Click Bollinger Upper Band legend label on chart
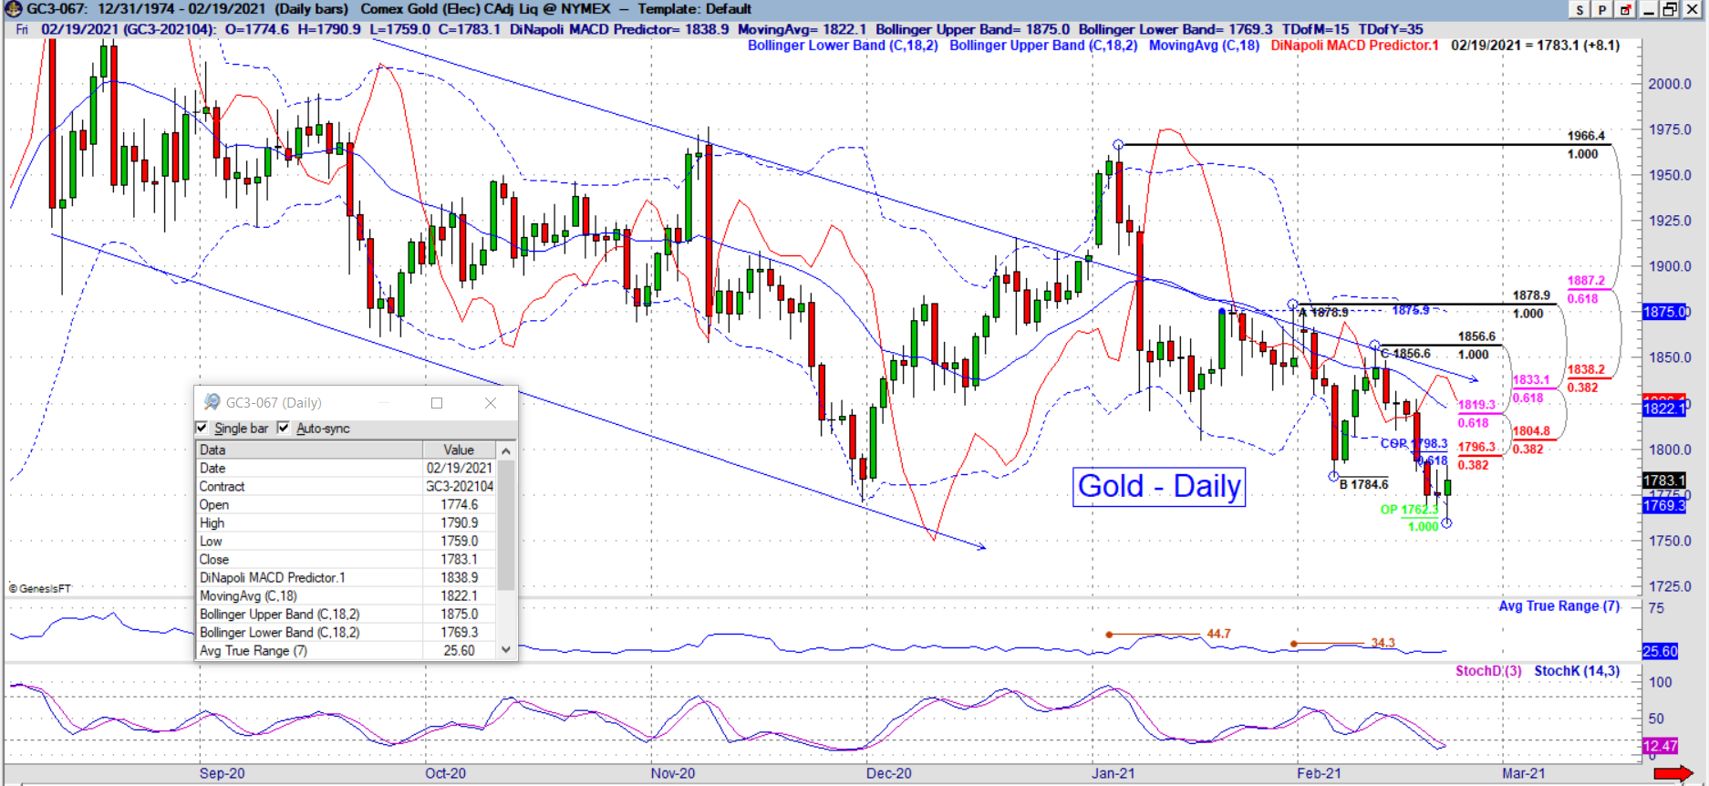 (1043, 46)
